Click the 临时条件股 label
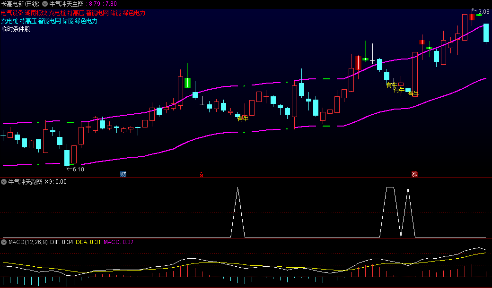This screenshot has width=492, height=288. 16,29
